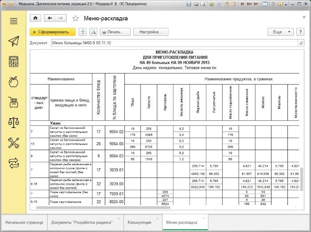
Task: Click the Печать... button
Action: pyautogui.click(x=115, y=32)
